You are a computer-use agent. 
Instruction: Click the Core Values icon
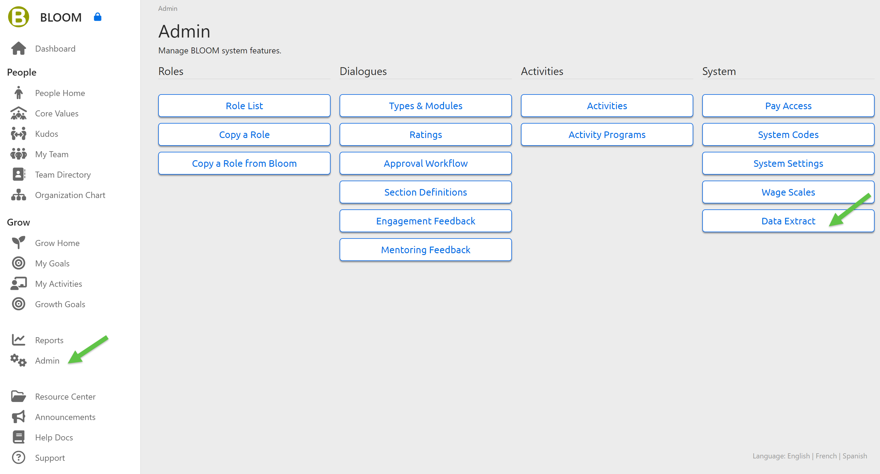pos(18,113)
